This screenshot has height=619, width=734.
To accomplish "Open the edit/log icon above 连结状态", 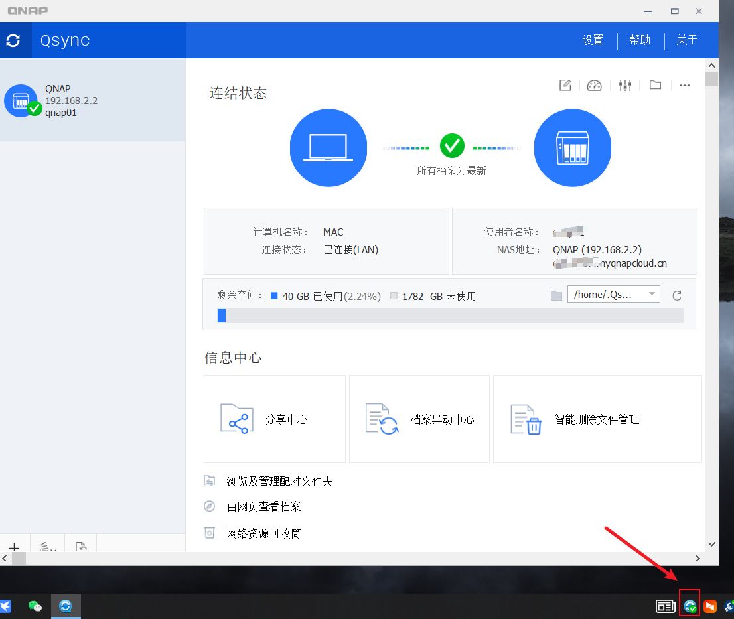I will point(565,85).
